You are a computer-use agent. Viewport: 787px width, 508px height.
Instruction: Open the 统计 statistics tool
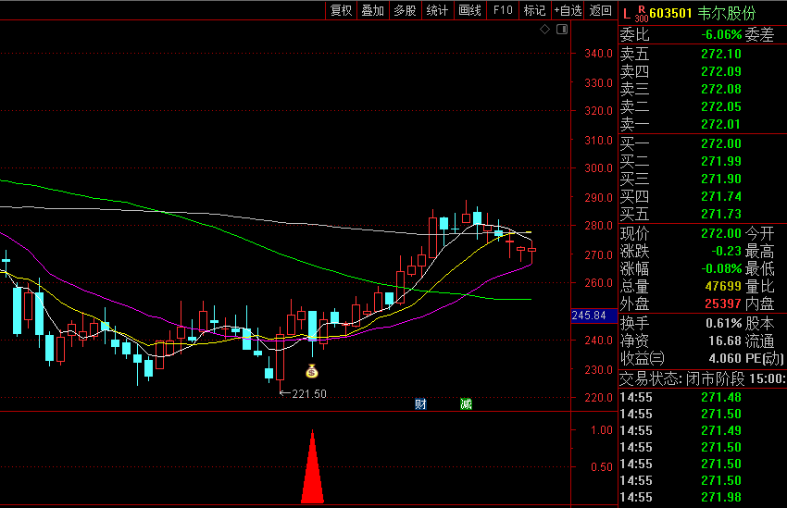point(437,10)
